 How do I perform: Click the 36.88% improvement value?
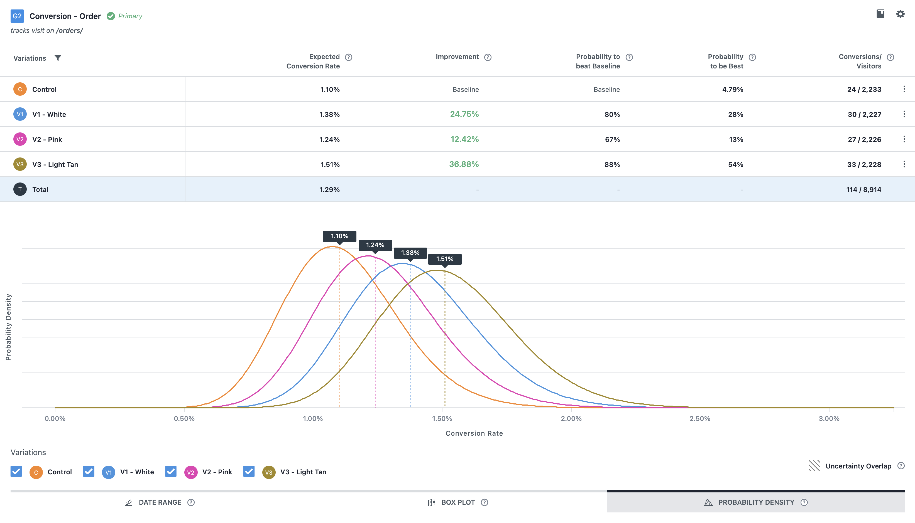[x=464, y=164]
